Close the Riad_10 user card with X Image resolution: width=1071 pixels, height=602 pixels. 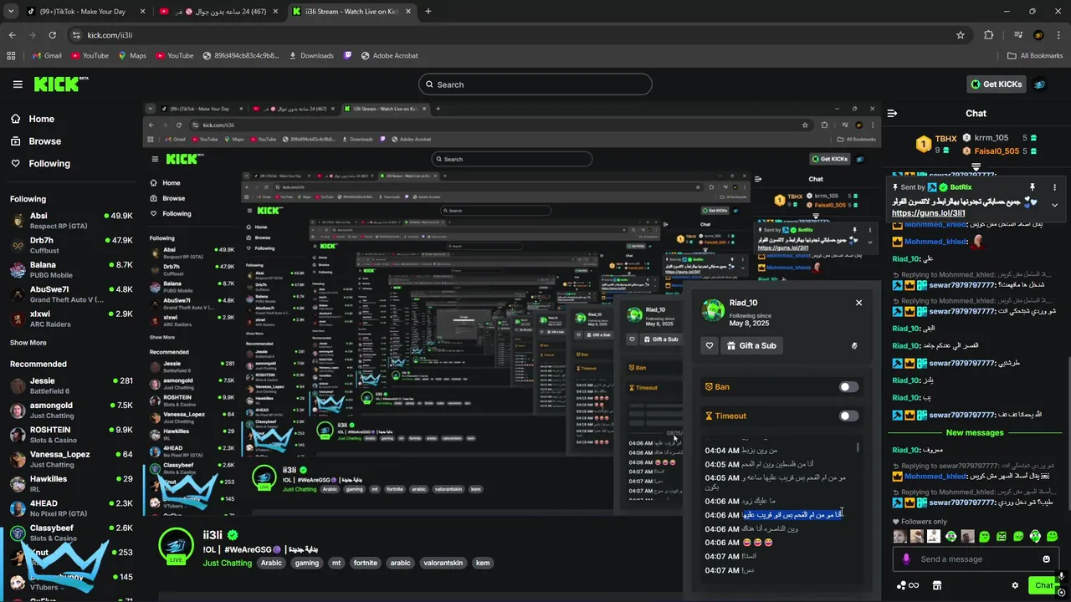[858, 303]
